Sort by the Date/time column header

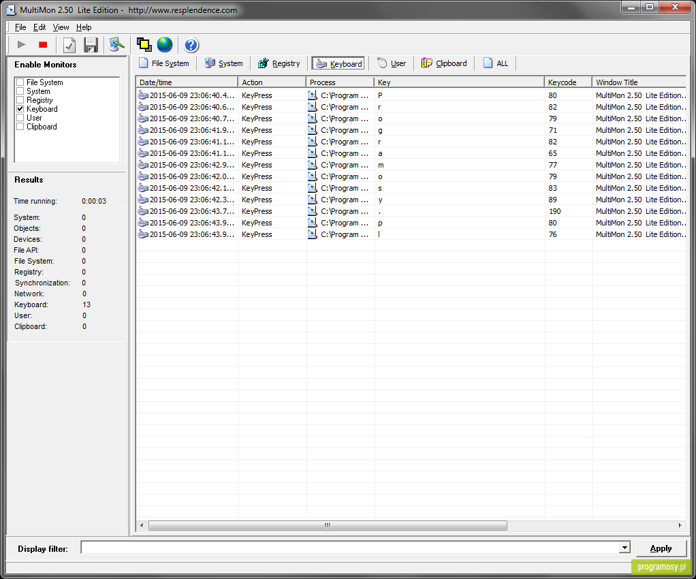(187, 82)
